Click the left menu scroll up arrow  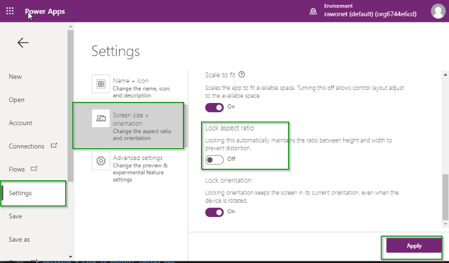(71, 27)
